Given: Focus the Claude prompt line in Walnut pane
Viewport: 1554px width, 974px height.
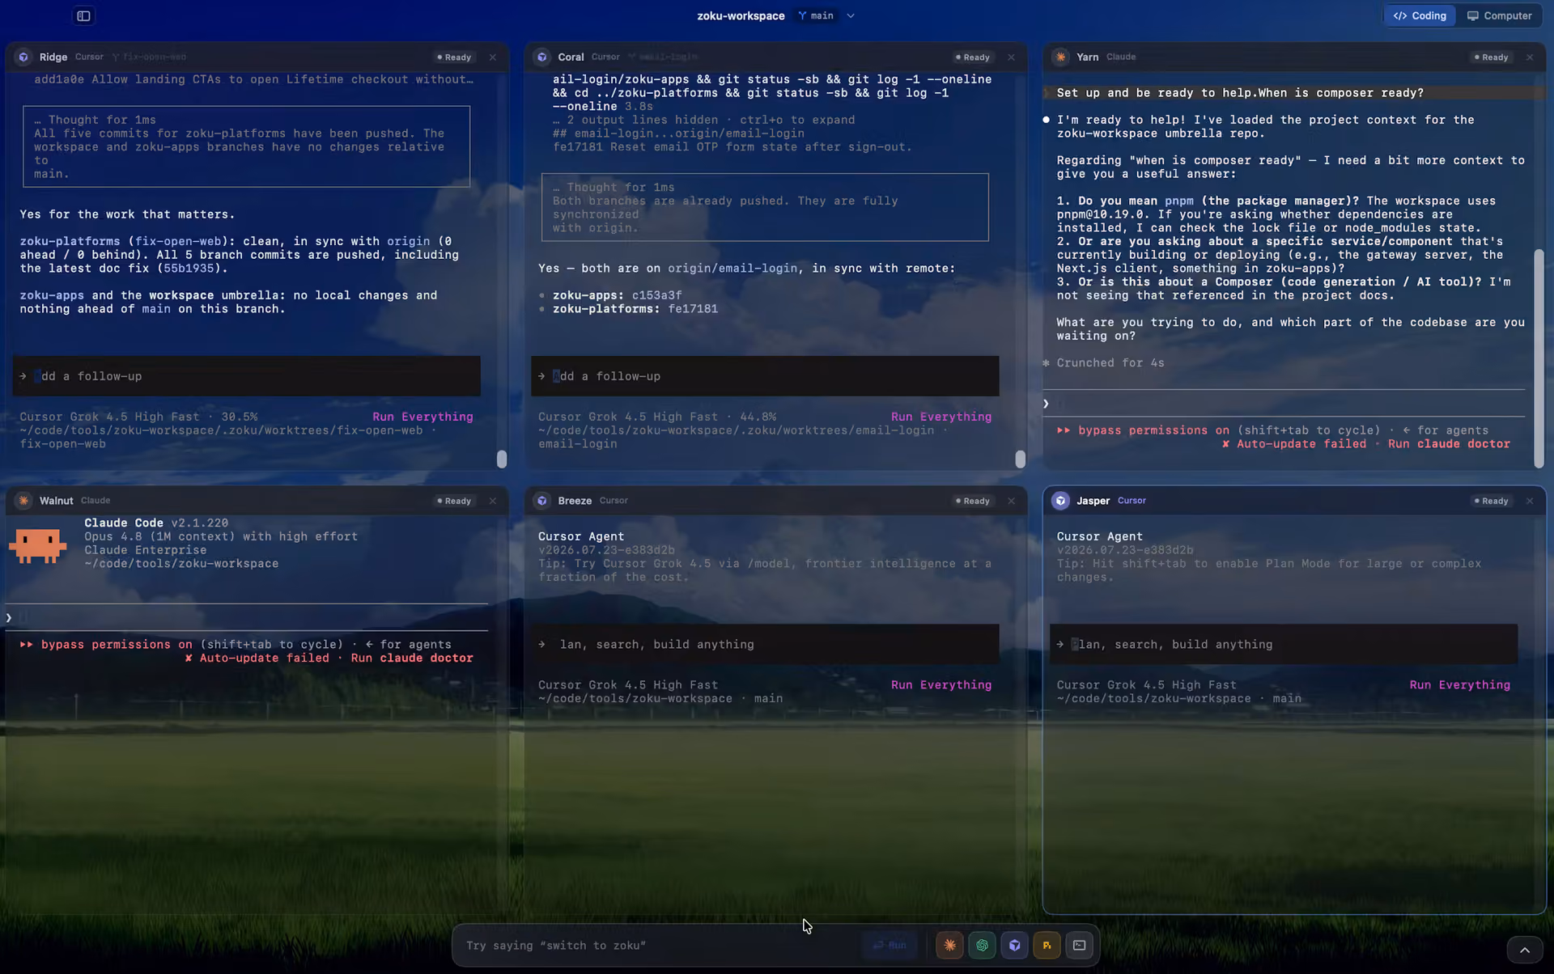Looking at the screenshot, I should click(x=246, y=617).
